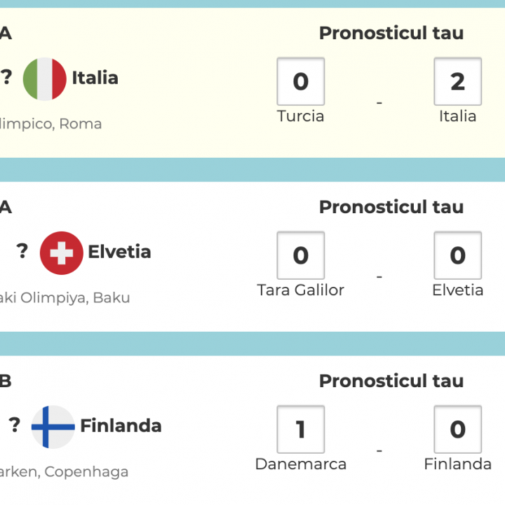This screenshot has width=505, height=505.
Task: Select the Turcia score box
Action: 300,81
